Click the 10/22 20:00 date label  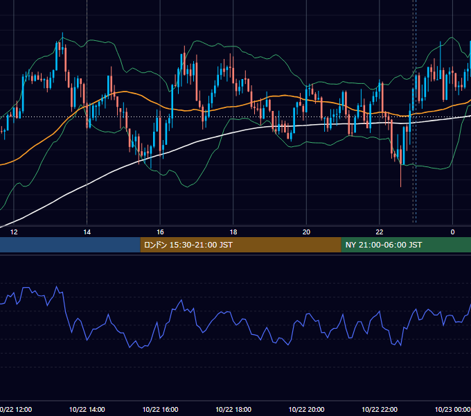306,409
